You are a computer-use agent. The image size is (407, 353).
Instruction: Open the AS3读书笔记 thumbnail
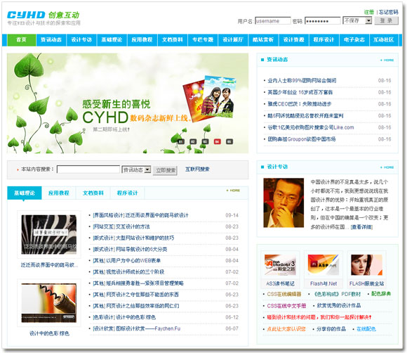pyautogui.click(x=280, y=265)
